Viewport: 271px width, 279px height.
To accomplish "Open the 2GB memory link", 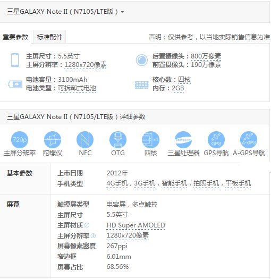I will [x=178, y=88].
